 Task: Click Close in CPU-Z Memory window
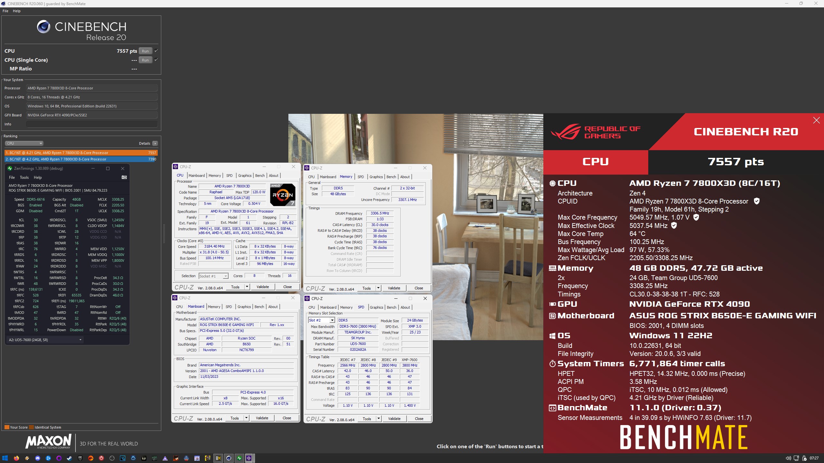pos(419,288)
